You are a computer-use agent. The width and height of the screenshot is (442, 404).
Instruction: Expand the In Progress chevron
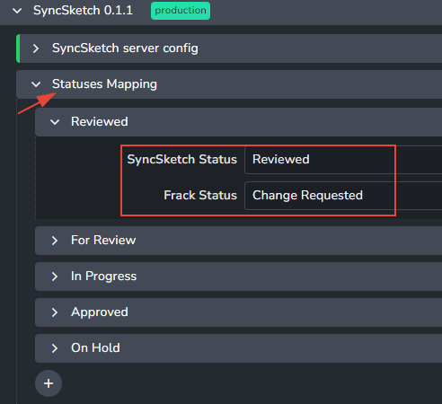[x=55, y=277]
